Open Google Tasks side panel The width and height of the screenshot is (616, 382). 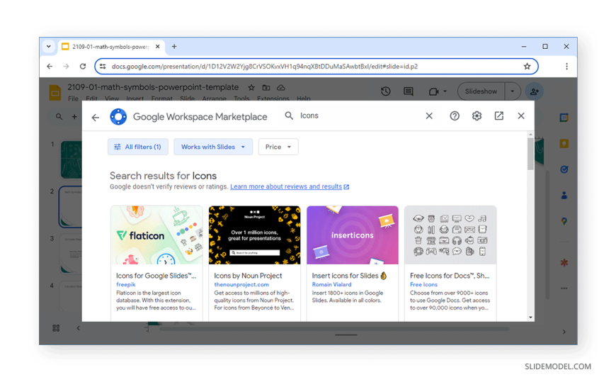point(564,169)
